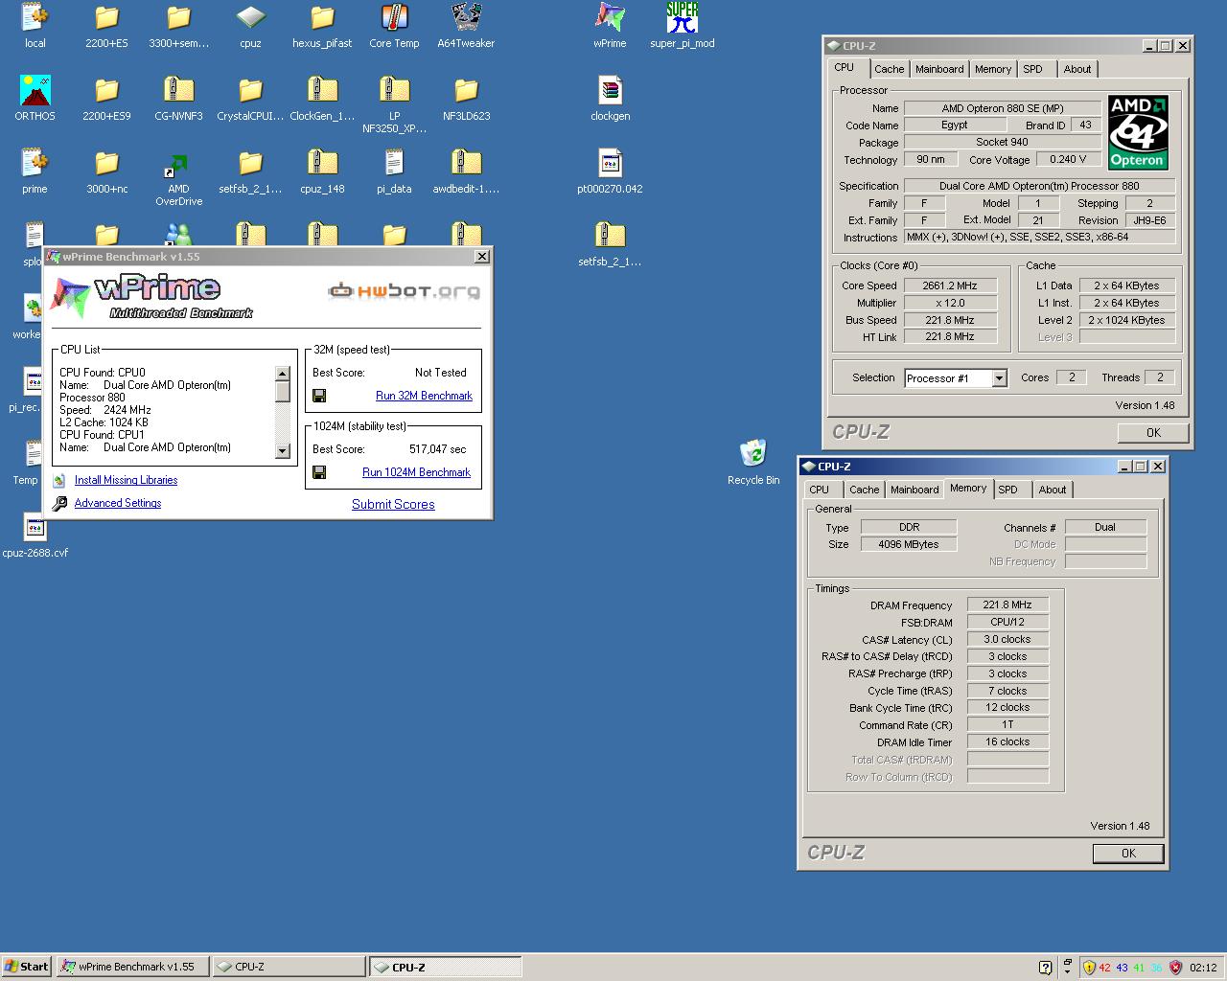Select the cpuz_148 archive icon
1227x981 pixels.
pyautogui.click(x=322, y=171)
